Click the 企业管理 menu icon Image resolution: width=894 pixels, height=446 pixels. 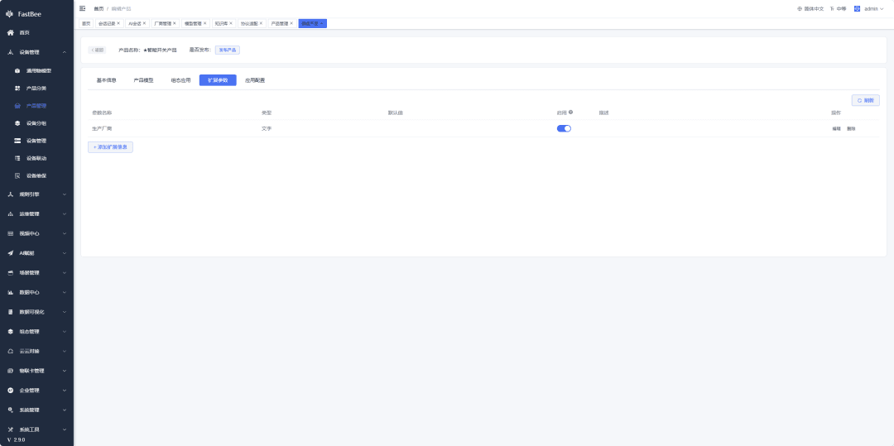[10, 391]
